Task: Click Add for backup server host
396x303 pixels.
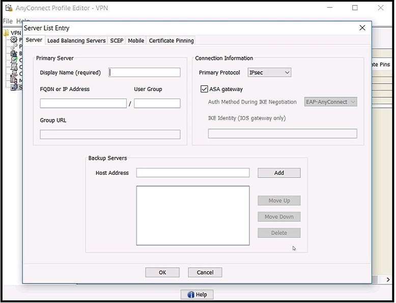Action: pos(279,173)
